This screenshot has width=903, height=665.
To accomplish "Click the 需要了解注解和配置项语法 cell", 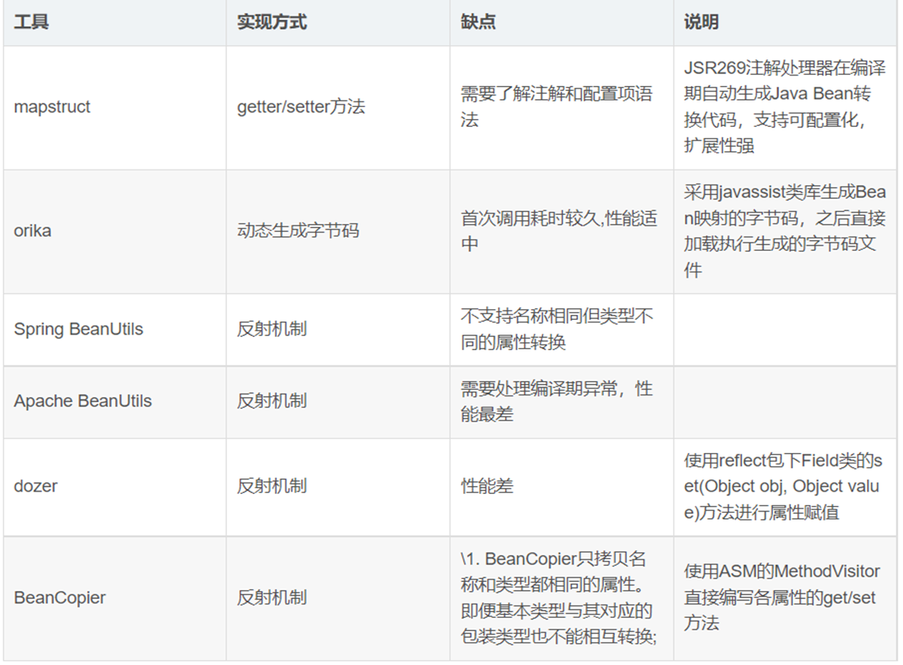I will 562,107.
